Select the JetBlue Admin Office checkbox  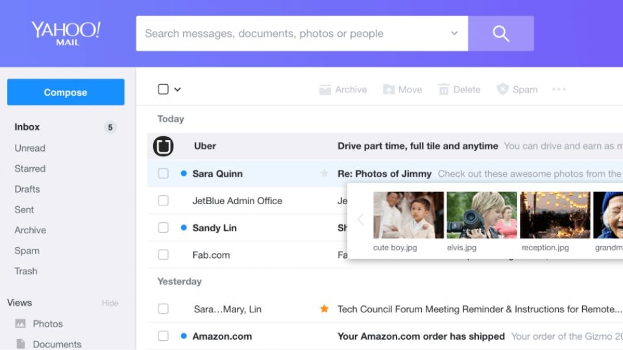coord(164,200)
